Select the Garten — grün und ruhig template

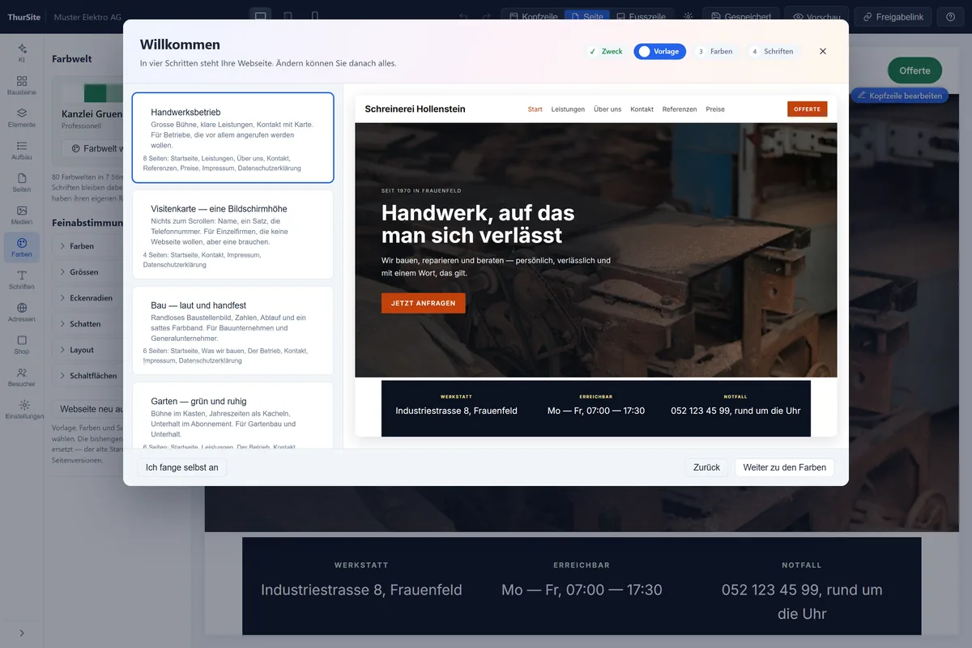tap(232, 416)
